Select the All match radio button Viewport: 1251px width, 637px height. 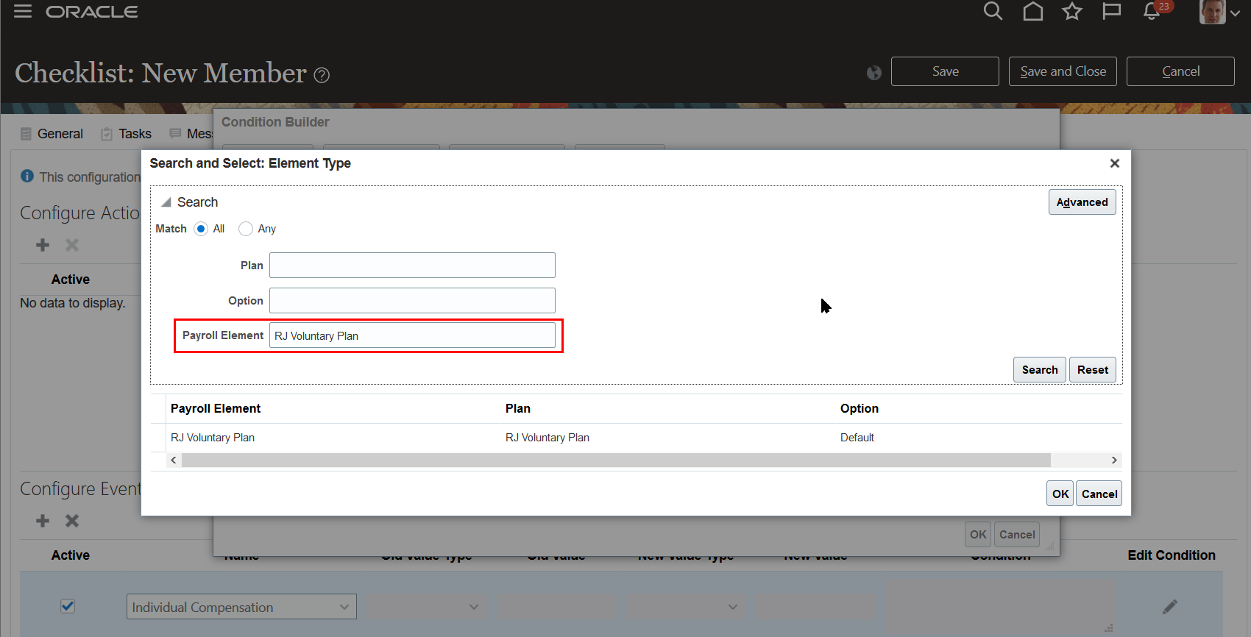pos(201,229)
